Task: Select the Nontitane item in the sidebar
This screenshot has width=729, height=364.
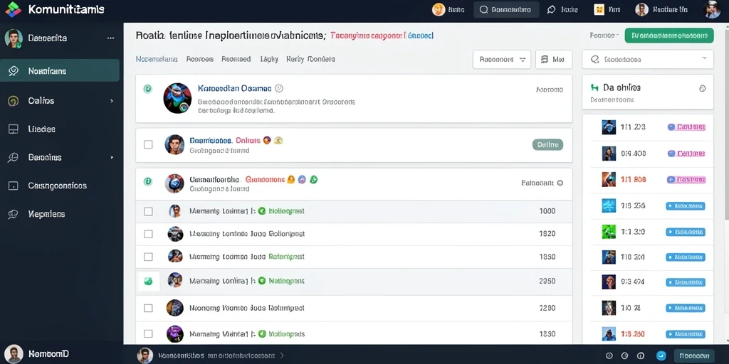Action: 60,70
